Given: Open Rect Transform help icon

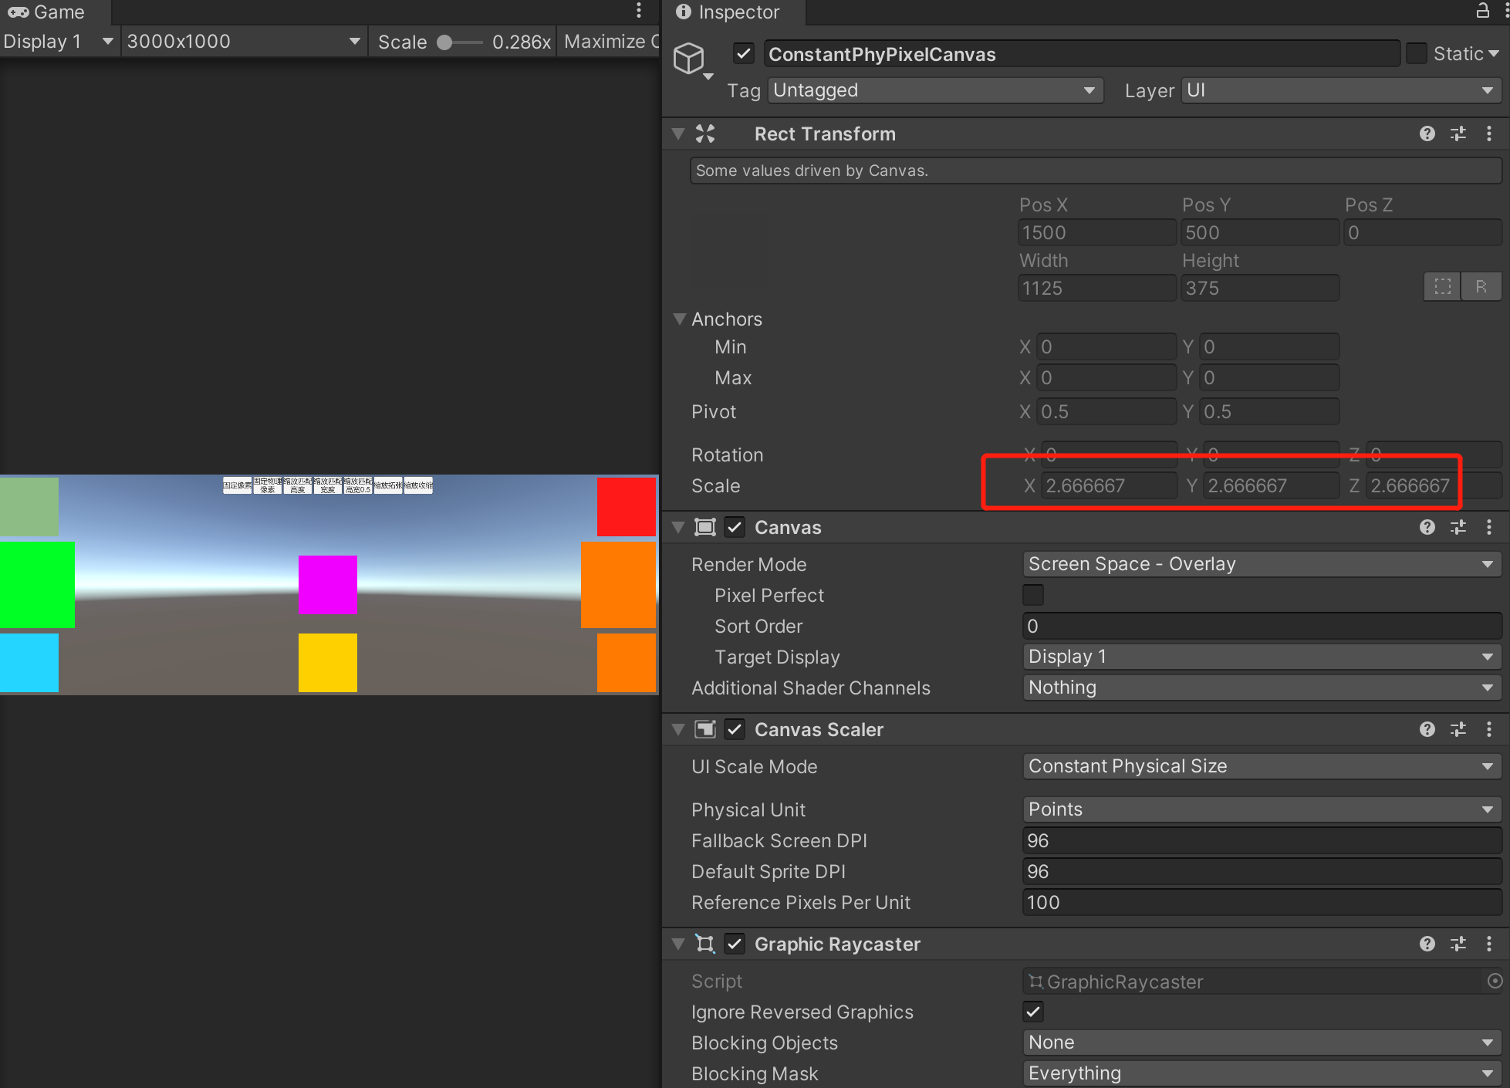Looking at the screenshot, I should (x=1427, y=133).
